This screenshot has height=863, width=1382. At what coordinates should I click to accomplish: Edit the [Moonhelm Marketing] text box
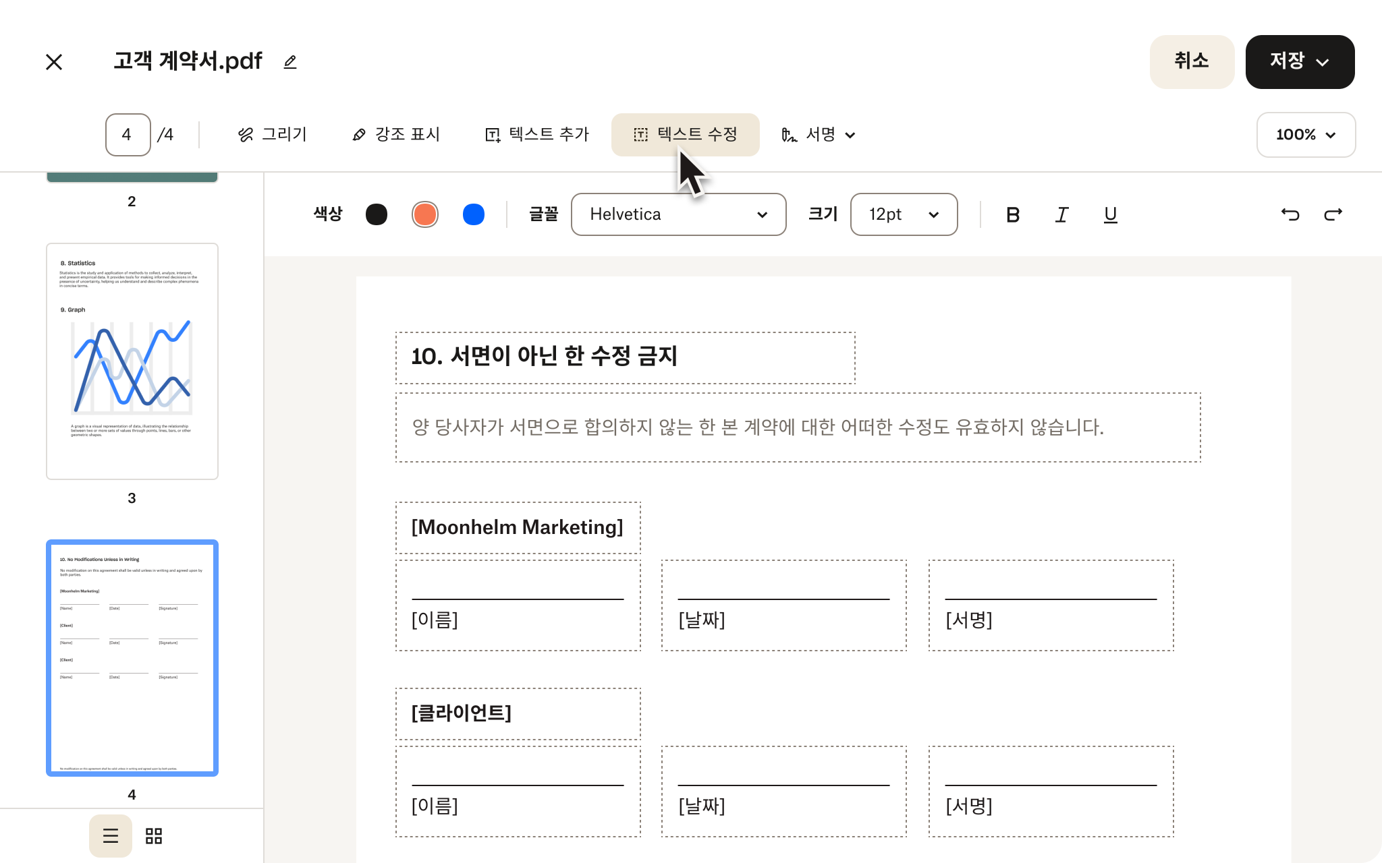click(x=518, y=527)
